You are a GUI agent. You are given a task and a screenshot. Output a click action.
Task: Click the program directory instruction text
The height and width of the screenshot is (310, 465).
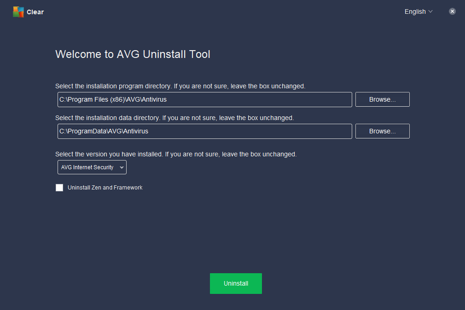[180, 86]
